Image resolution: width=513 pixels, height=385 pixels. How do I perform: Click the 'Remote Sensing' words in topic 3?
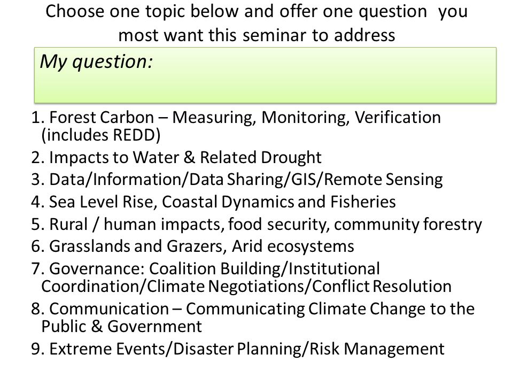click(384, 180)
